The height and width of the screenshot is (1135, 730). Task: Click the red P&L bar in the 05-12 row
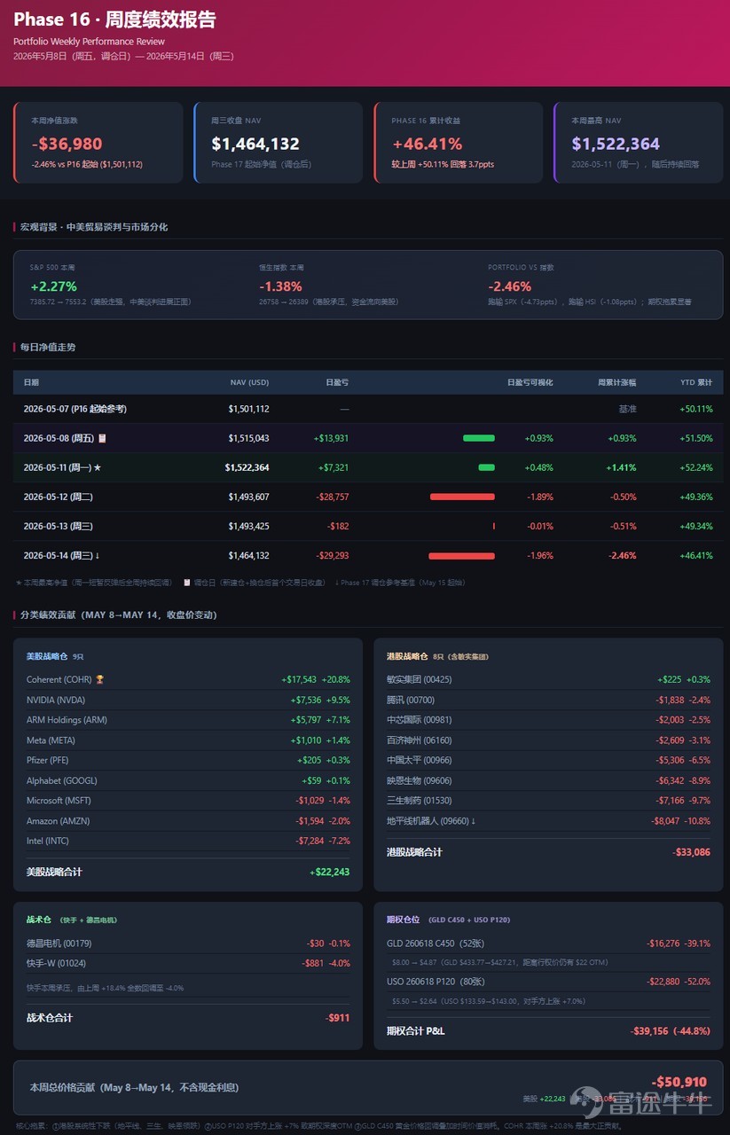[462, 497]
